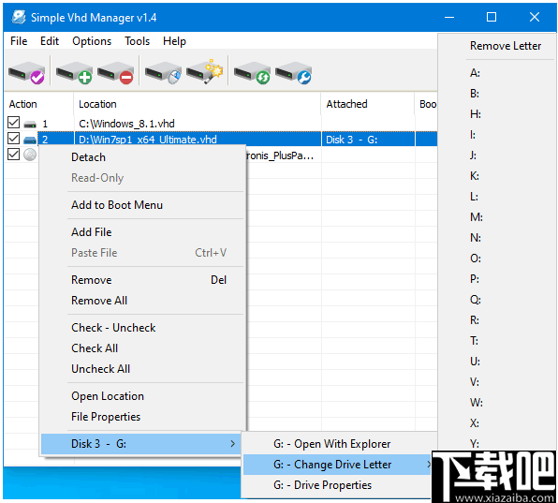Pick drive letter L:

click(x=498, y=197)
